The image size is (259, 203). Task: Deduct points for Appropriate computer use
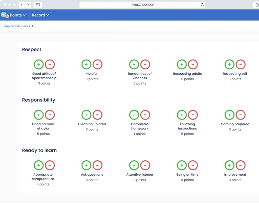[50, 165]
